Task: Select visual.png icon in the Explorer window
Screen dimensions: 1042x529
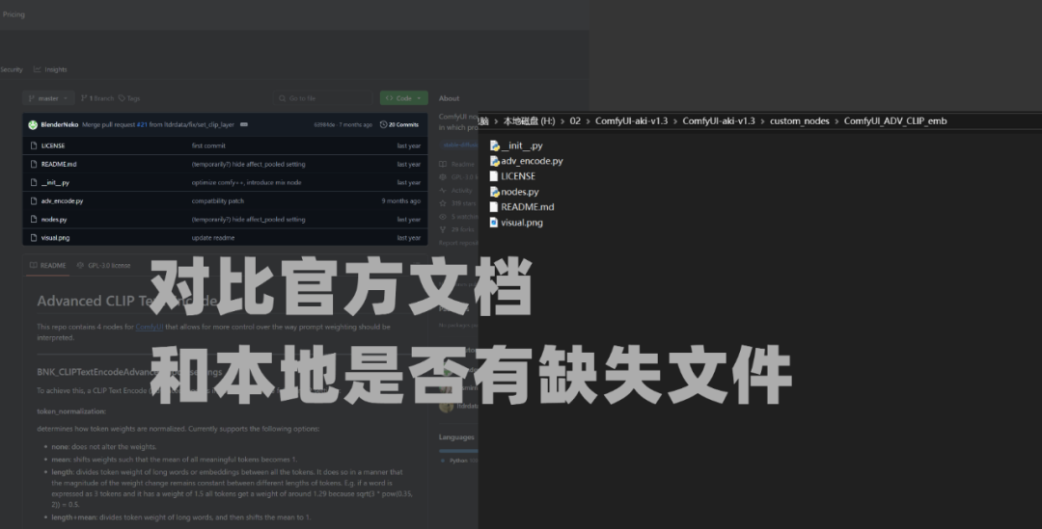Action: click(x=494, y=223)
